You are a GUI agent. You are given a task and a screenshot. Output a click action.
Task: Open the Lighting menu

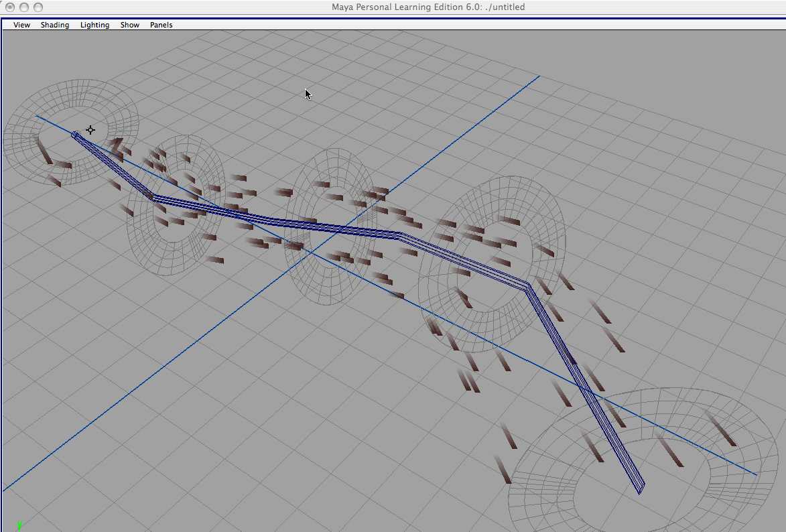point(94,25)
